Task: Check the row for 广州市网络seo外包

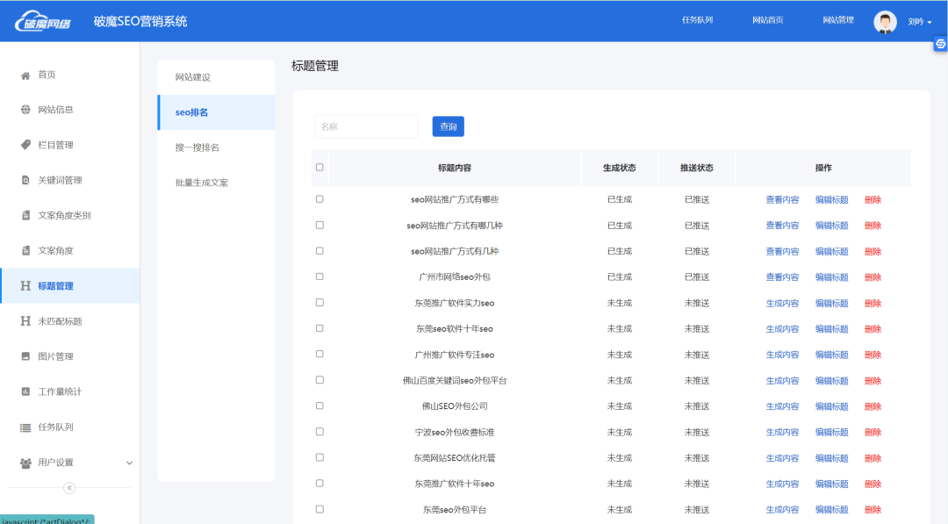Action: (319, 276)
